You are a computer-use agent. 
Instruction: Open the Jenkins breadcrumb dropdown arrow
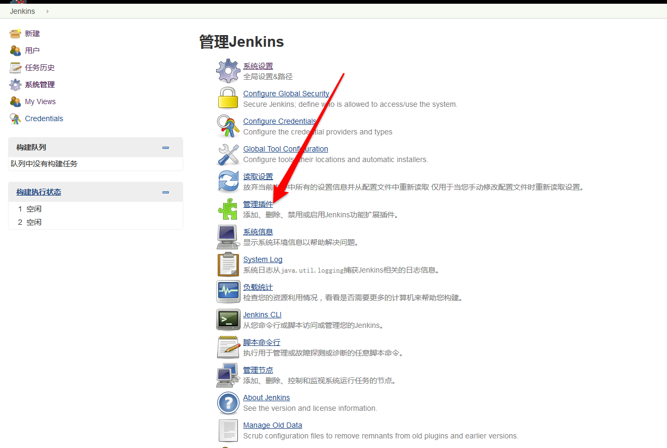click(x=47, y=11)
